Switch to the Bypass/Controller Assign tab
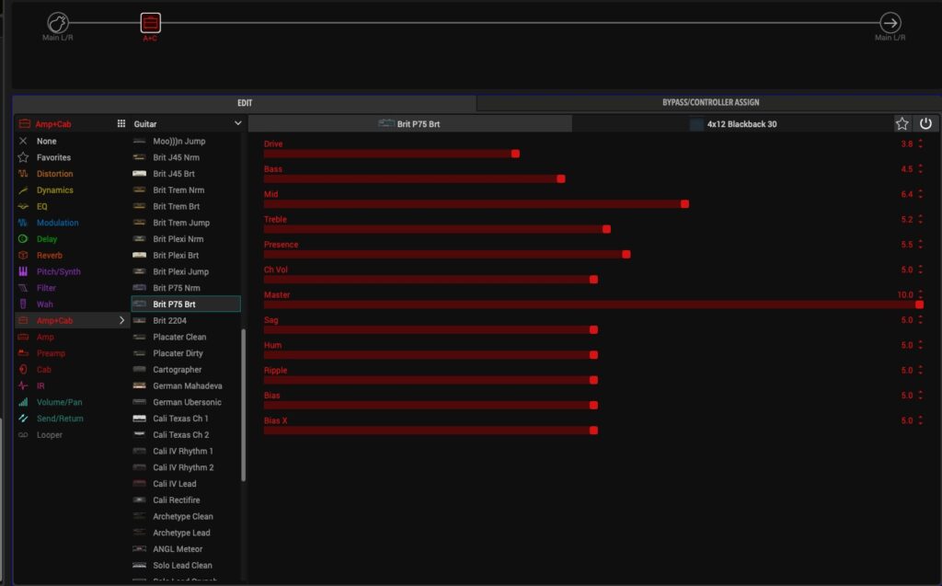942x586 pixels. tap(708, 102)
